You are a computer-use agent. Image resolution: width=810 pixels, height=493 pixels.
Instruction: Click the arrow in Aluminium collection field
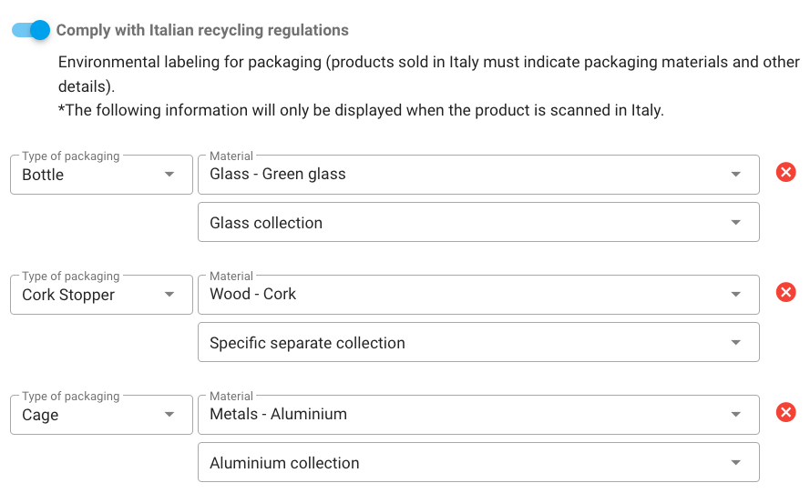(736, 463)
